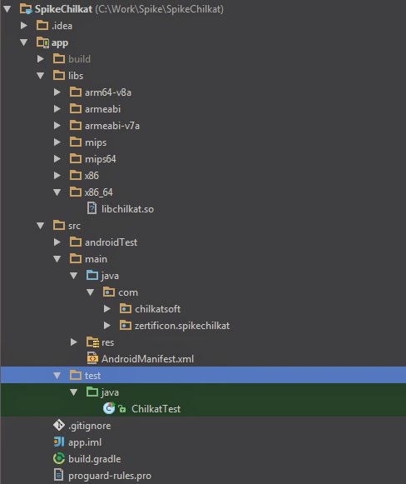Click the .gitignore git icon
Image resolution: width=406 pixels, height=484 pixels.
(x=58, y=426)
